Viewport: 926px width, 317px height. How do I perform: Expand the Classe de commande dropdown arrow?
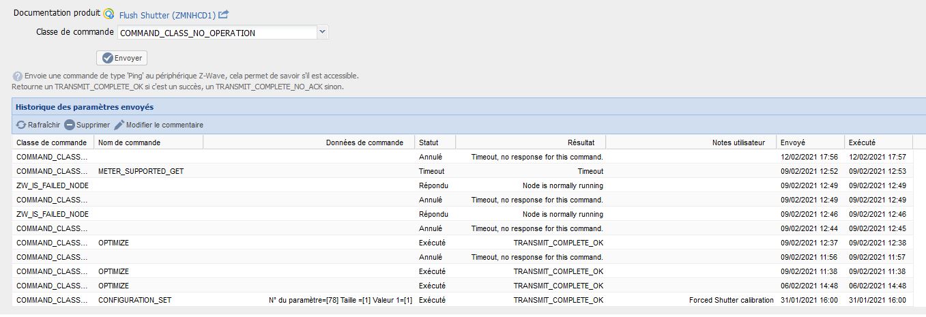pos(323,32)
